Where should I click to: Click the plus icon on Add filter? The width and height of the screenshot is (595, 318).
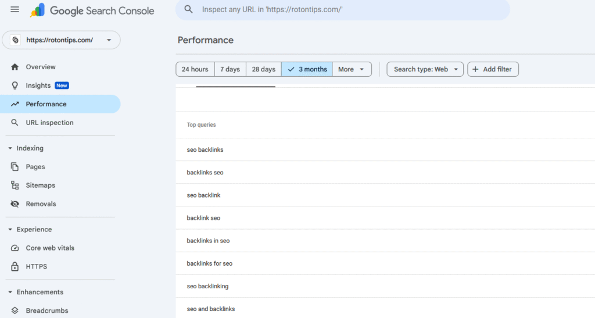475,69
